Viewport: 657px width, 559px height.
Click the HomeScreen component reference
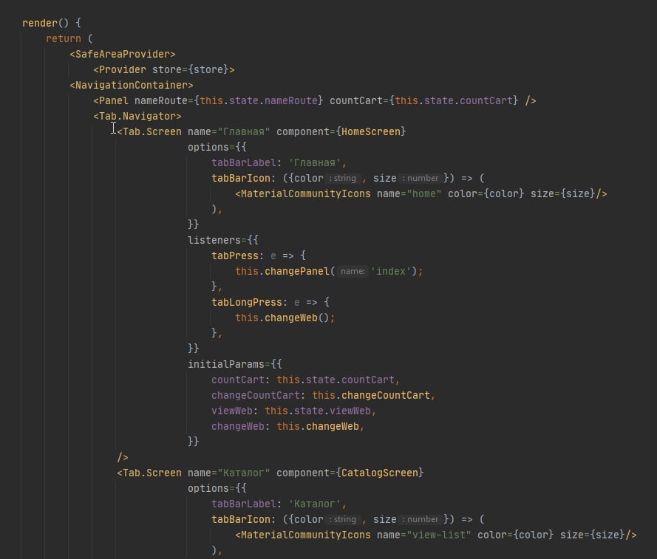click(x=371, y=131)
